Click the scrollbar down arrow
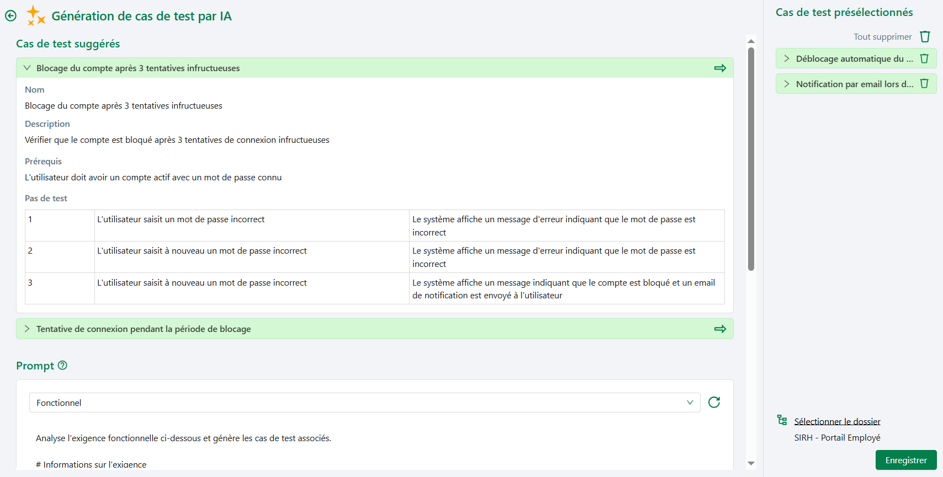The width and height of the screenshot is (943, 477). click(751, 463)
